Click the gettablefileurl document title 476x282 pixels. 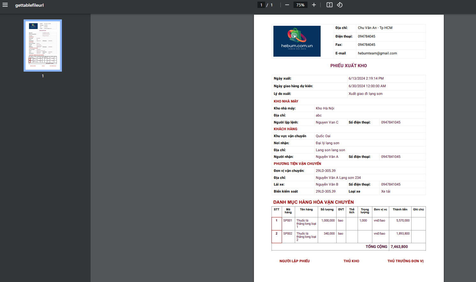(x=29, y=5)
